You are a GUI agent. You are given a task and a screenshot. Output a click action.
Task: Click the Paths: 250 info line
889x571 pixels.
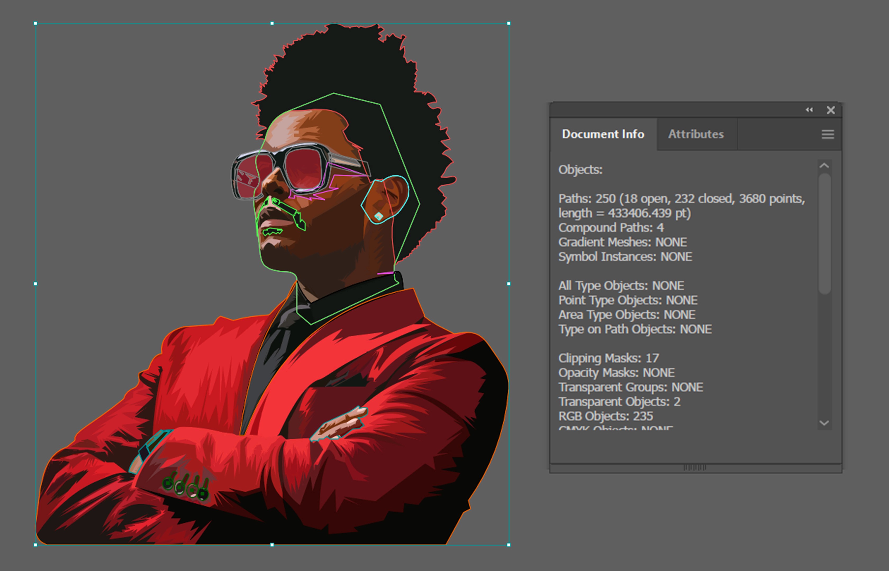[x=681, y=199]
